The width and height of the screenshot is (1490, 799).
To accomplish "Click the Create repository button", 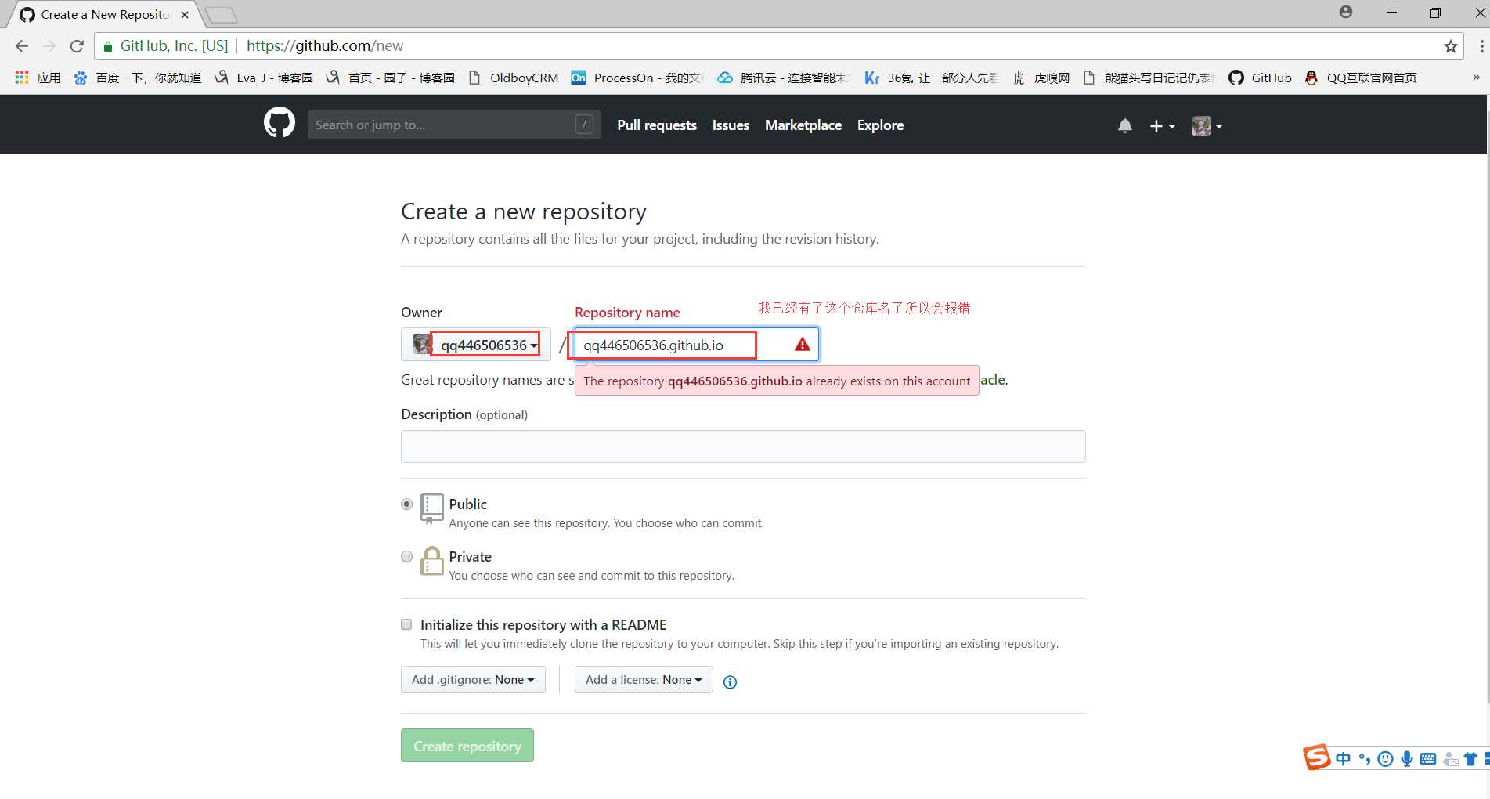I will pyautogui.click(x=467, y=746).
